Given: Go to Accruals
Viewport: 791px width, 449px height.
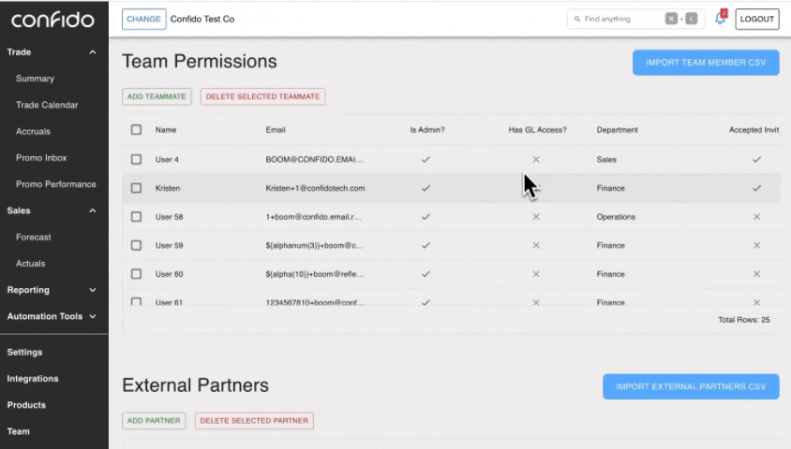Looking at the screenshot, I should [33, 131].
